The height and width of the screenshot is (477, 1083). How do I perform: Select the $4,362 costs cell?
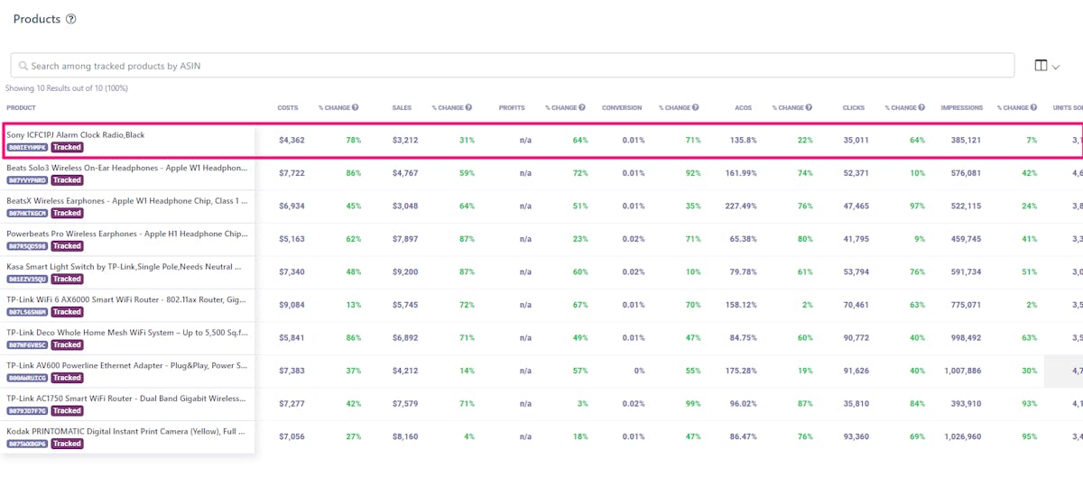pyautogui.click(x=292, y=141)
